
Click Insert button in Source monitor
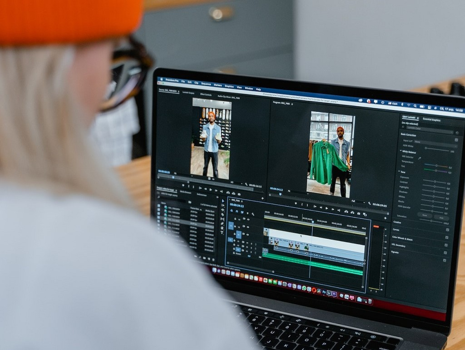point(228,192)
